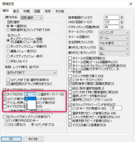Screen dimensions: 135x142
Task: Select 編集メニュー表示(L) radio option
Action: click(x=22, y=51)
